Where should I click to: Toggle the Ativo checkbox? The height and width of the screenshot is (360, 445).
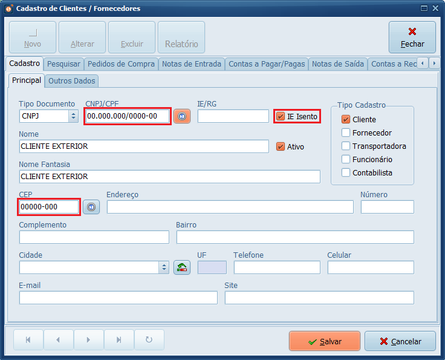pyautogui.click(x=280, y=146)
